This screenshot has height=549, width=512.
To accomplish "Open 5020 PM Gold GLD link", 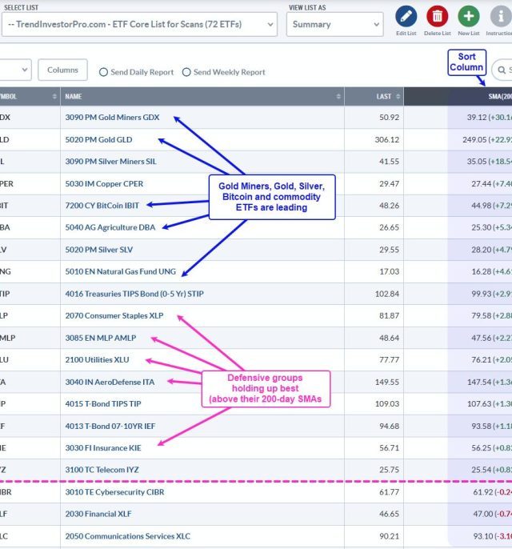I will click(98, 140).
